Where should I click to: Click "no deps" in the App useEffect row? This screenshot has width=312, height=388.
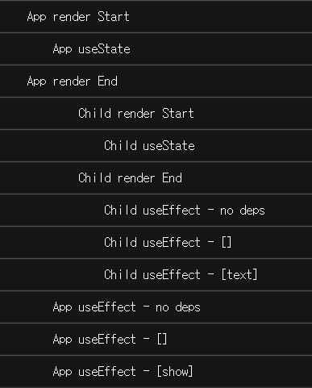pyautogui.click(x=178, y=307)
